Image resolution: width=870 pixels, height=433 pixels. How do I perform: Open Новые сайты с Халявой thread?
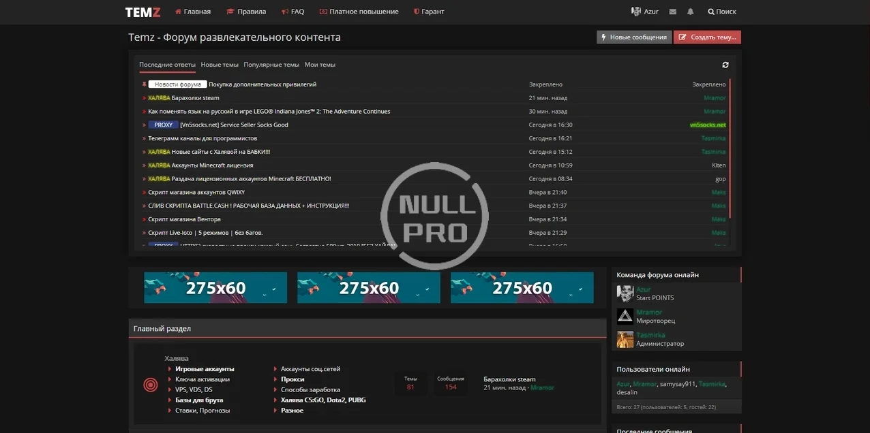(221, 152)
